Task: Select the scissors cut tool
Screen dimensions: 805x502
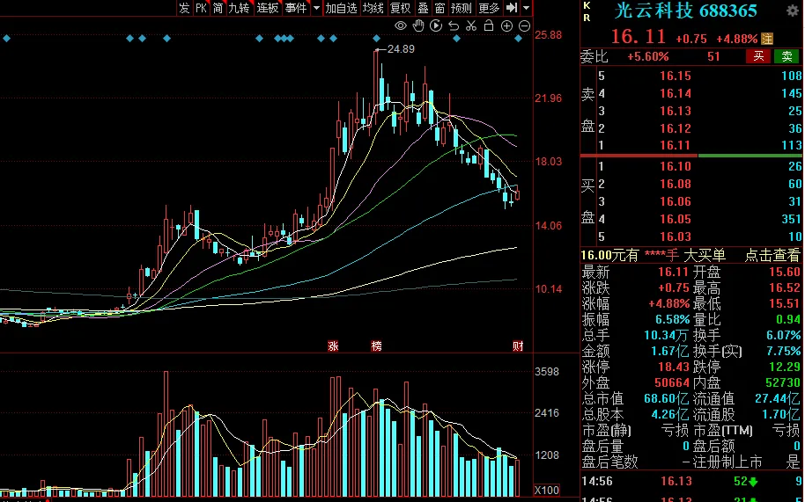Action: coord(472,25)
